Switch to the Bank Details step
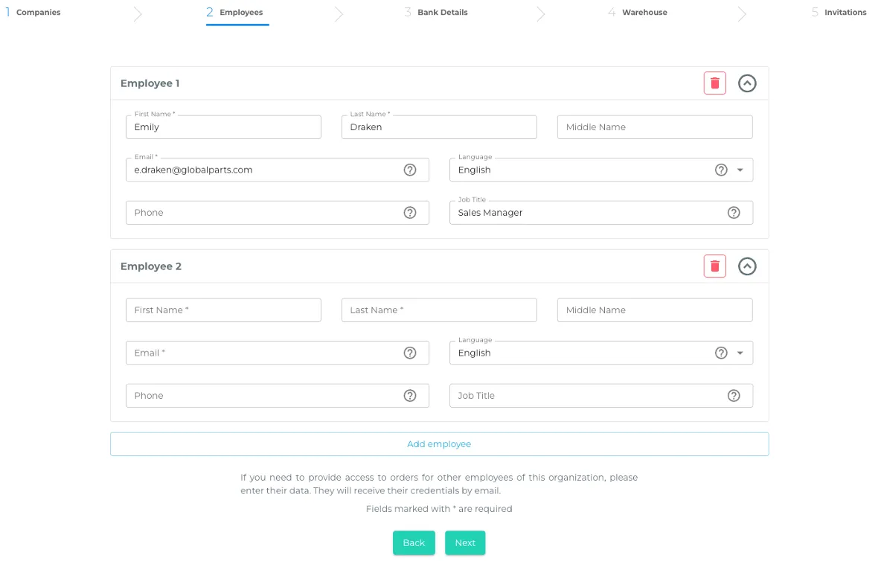The image size is (881, 561). [x=441, y=13]
